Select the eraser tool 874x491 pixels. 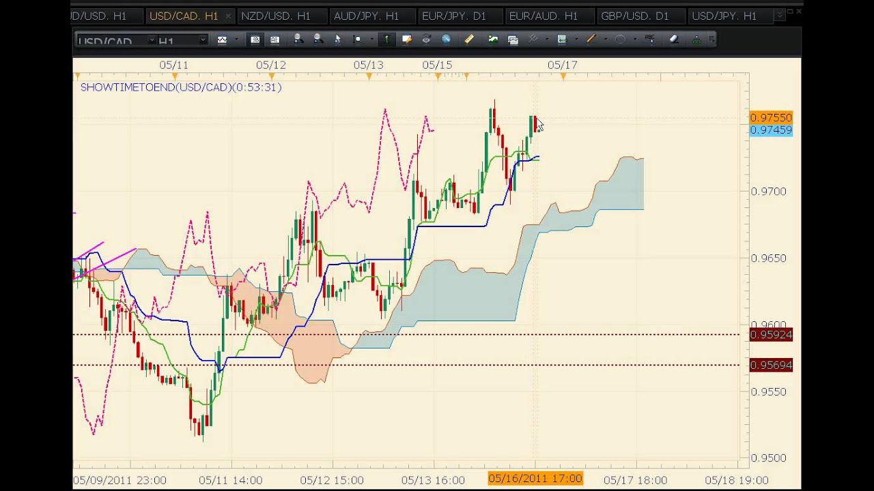[674, 39]
